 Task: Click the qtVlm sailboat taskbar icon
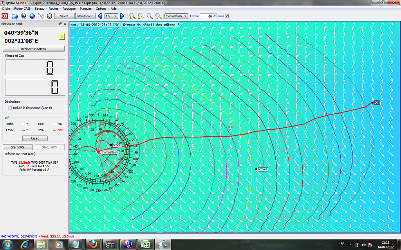[163, 245]
